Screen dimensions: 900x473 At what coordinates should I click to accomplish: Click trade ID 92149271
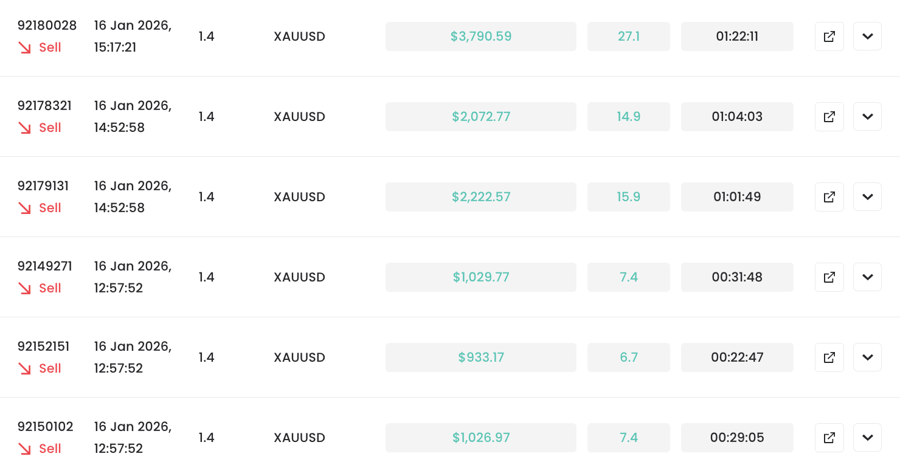(x=45, y=266)
